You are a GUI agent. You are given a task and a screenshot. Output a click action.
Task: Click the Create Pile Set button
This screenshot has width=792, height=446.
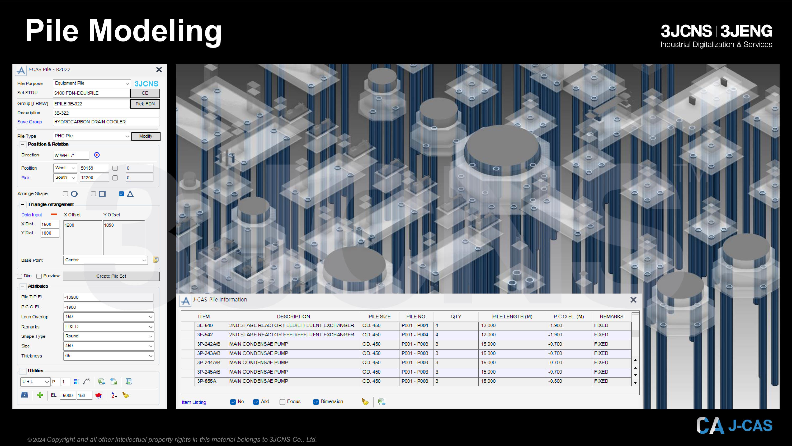pos(111,276)
